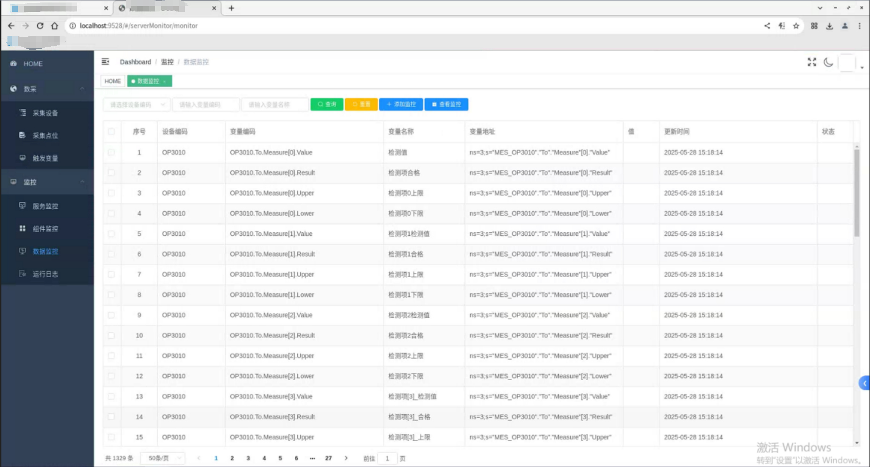The image size is (870, 467).
Task: Click the browser reload icon
Action: 40,26
